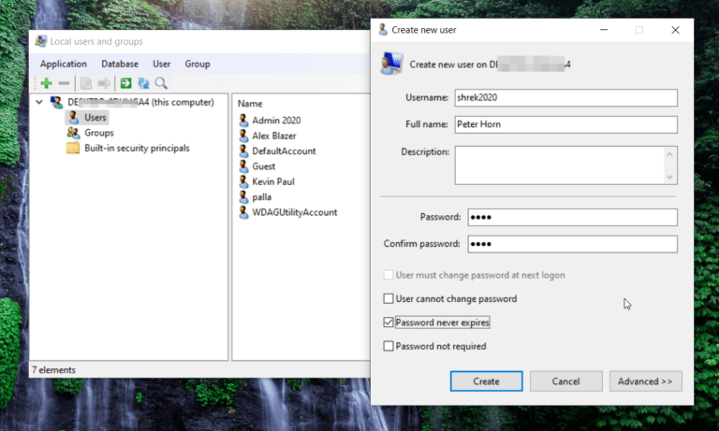Tick Password not required checkbox
719x431 pixels.
[388, 346]
